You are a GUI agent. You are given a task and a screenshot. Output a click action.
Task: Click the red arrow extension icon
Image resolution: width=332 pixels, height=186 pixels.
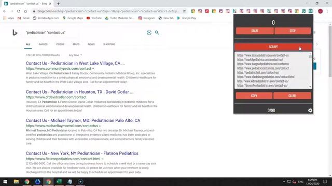(207, 11)
